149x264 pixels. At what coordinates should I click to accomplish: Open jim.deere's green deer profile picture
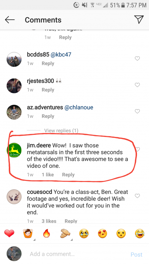(x=14, y=150)
